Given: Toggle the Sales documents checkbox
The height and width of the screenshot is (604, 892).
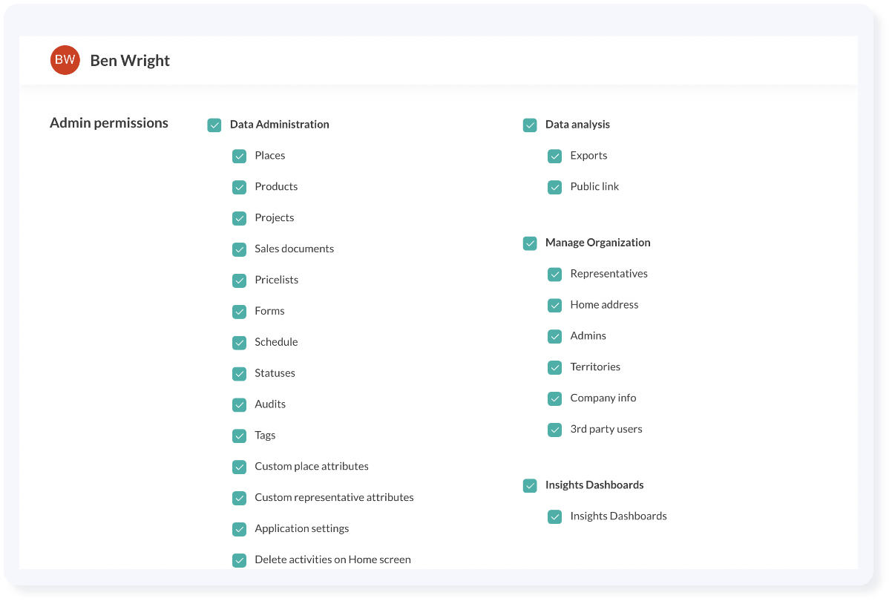Looking at the screenshot, I should [239, 249].
